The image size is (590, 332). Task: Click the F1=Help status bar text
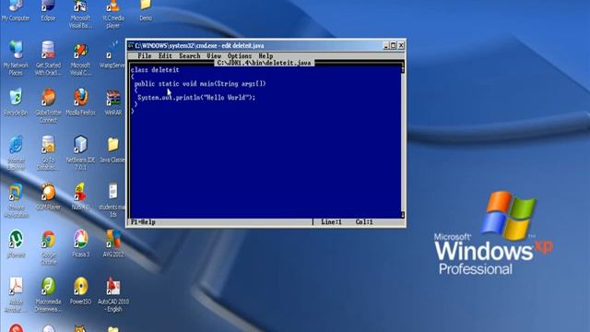tap(143, 222)
